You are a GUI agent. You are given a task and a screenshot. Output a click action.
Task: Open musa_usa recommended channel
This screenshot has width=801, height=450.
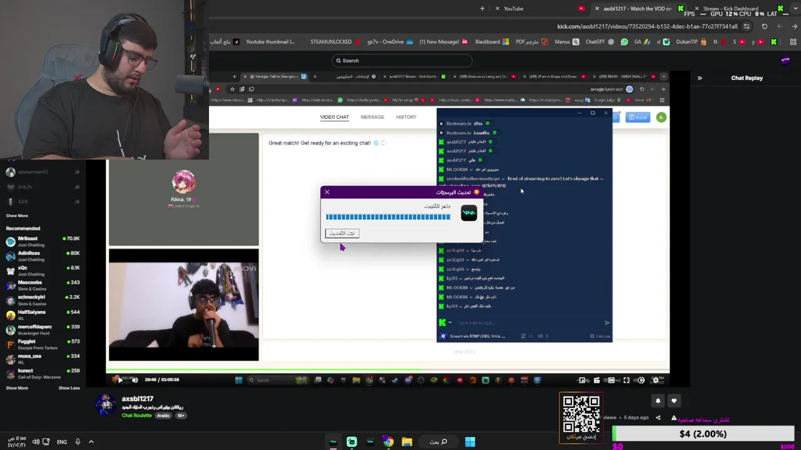click(43, 359)
